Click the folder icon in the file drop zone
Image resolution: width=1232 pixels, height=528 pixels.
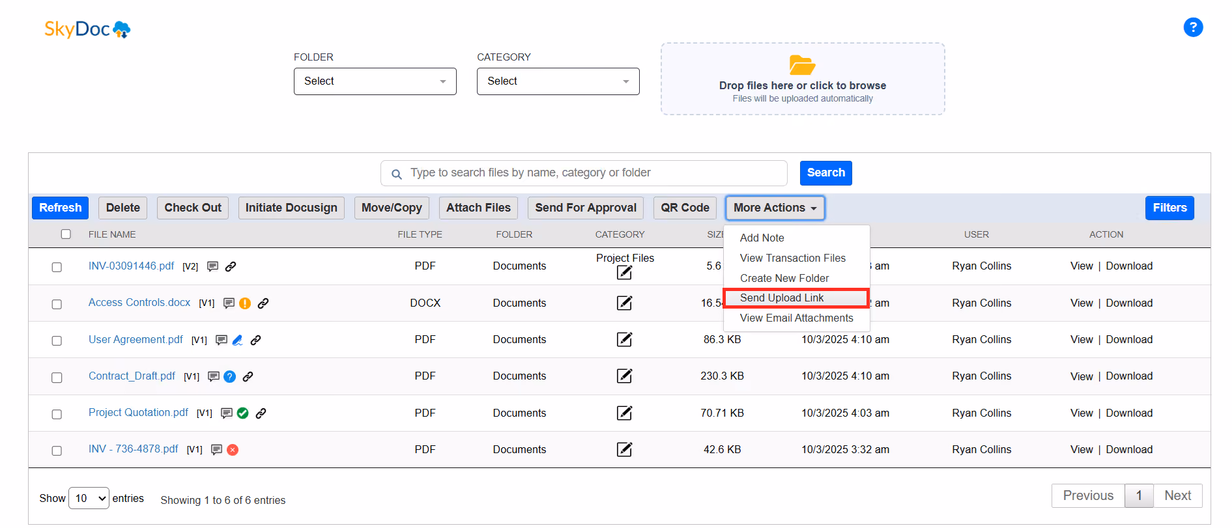(802, 65)
